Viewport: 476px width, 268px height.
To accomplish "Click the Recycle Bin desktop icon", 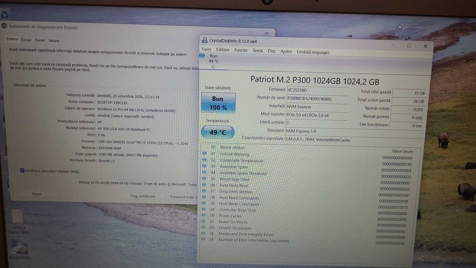I will click(5, 14).
